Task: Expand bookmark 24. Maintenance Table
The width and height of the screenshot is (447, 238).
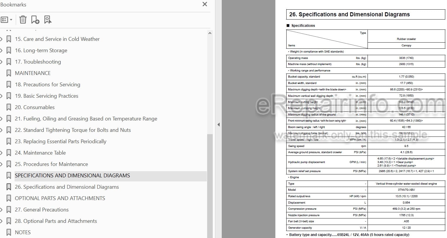Action: point(1,153)
